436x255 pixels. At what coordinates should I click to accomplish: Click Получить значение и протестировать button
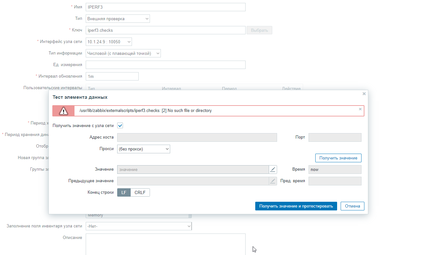coord(296,206)
